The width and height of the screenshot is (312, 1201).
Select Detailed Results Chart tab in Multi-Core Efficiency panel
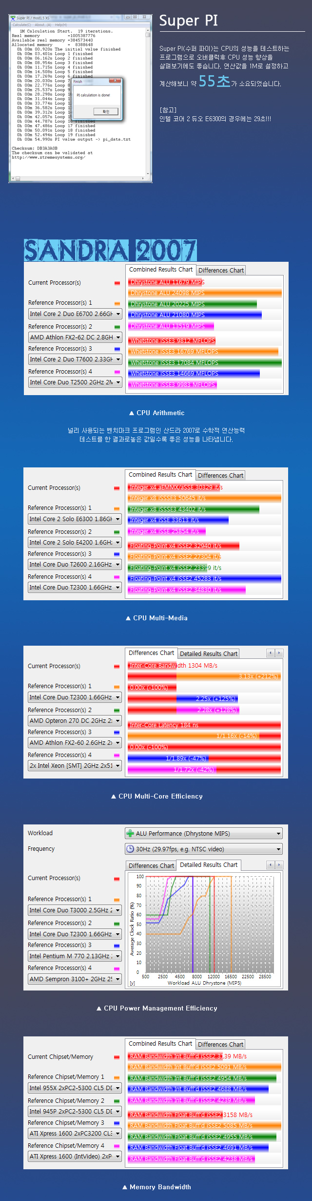coord(209,654)
